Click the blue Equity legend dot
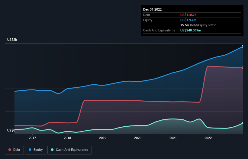The image size is (248, 159). (30, 150)
